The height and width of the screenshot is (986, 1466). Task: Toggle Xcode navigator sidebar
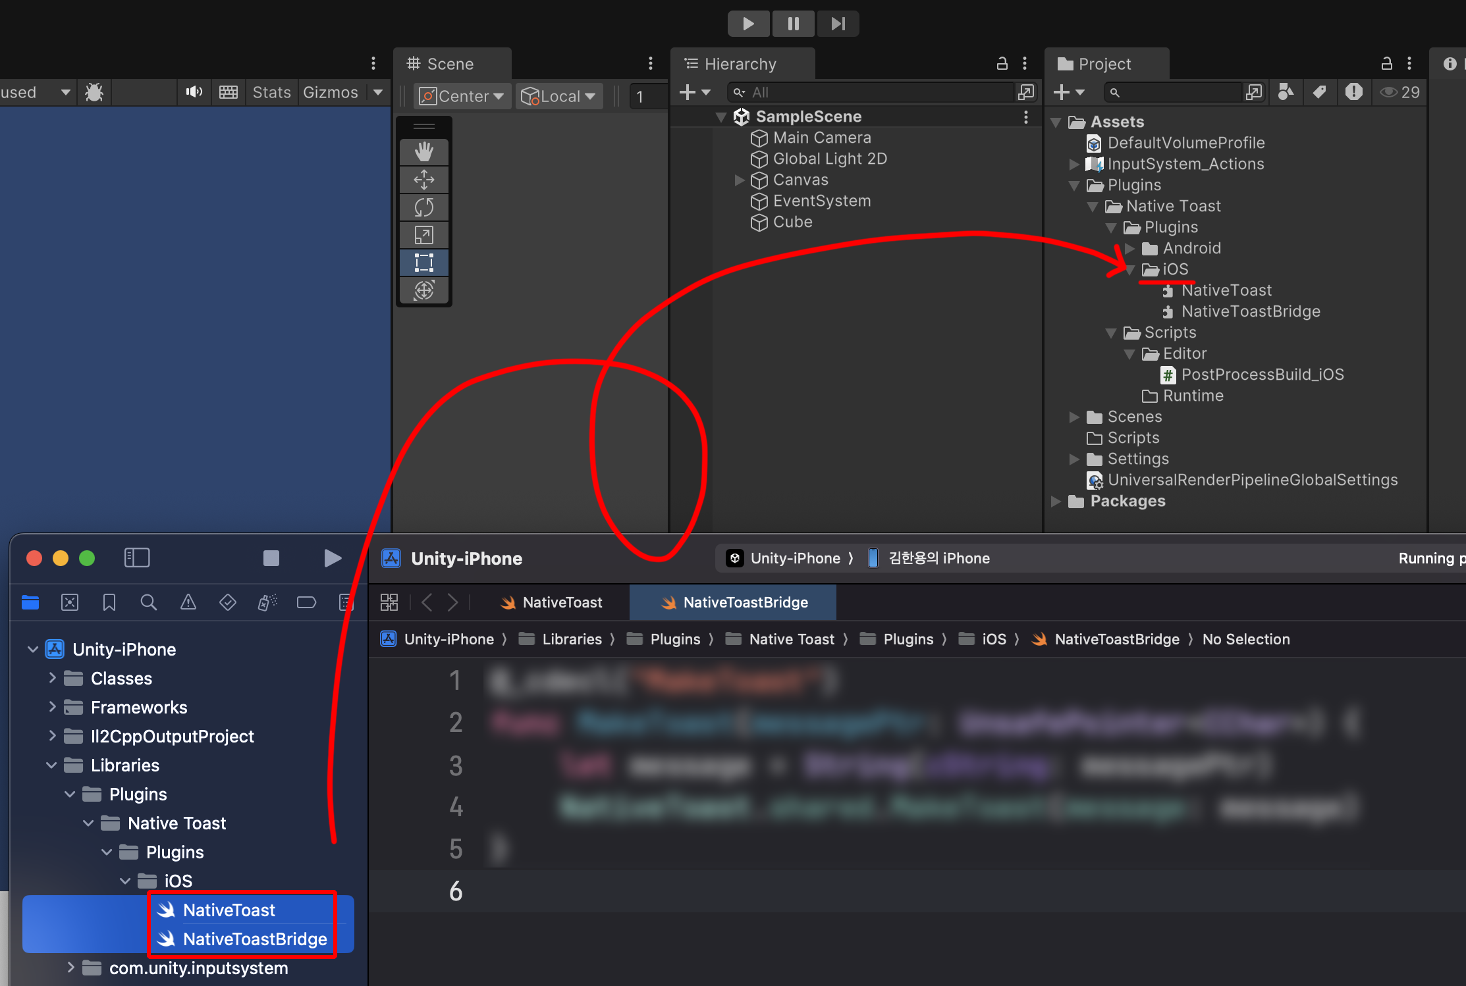pos(137,558)
